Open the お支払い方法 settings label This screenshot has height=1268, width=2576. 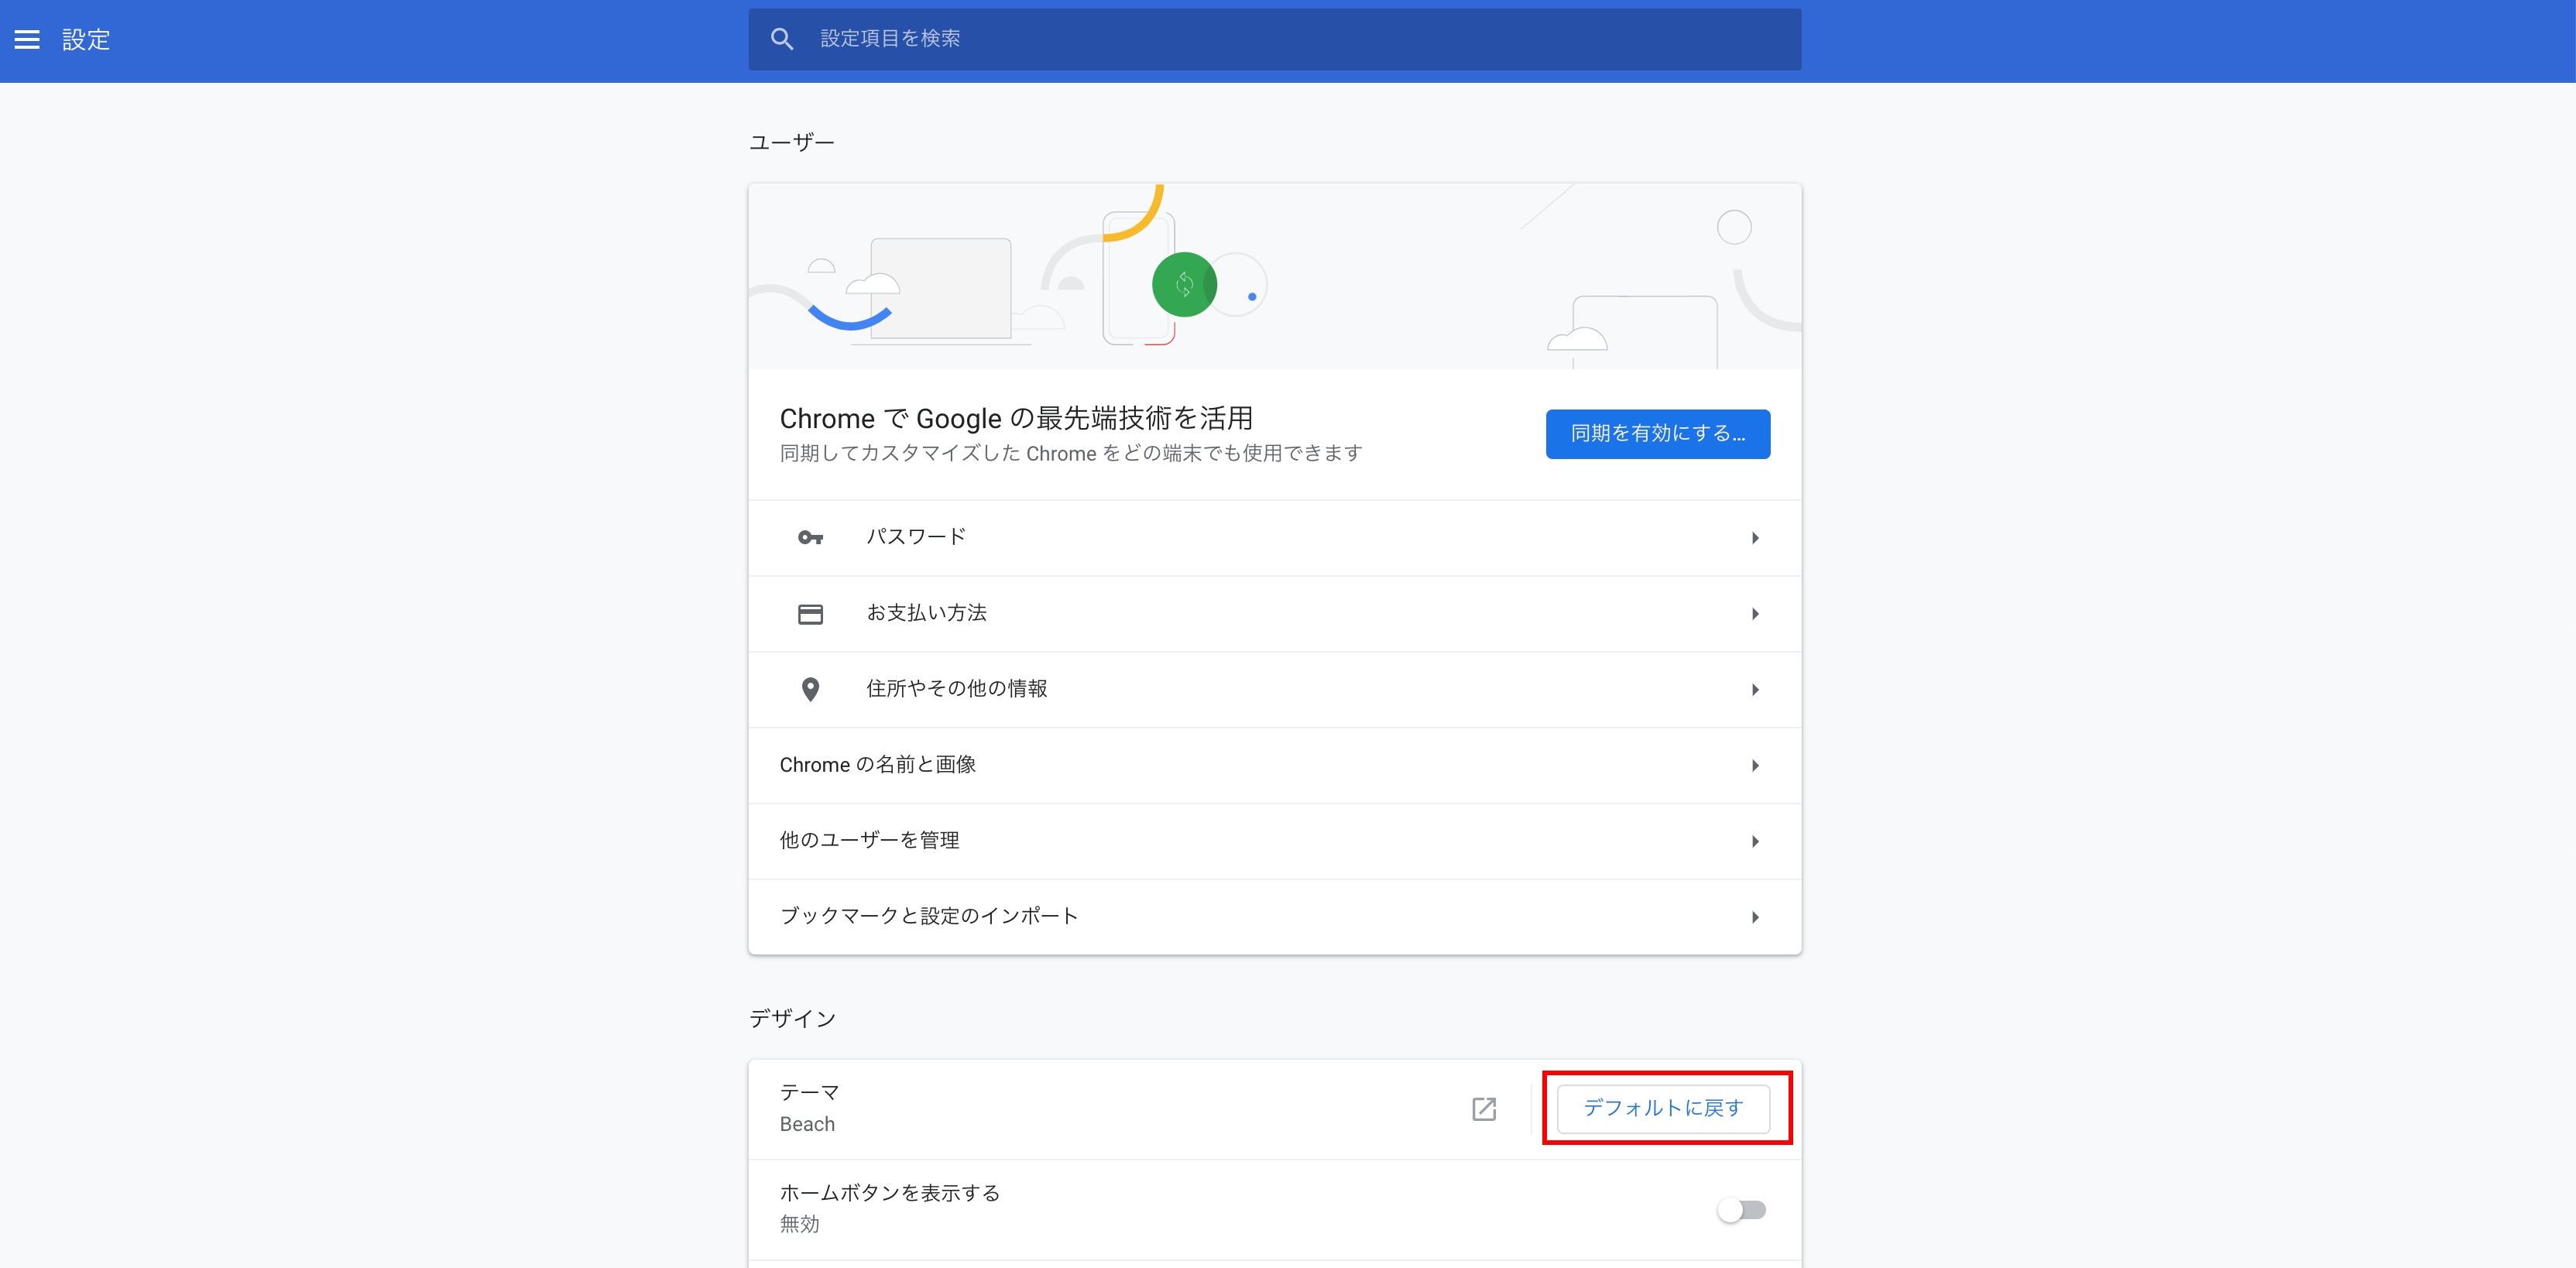[926, 613]
